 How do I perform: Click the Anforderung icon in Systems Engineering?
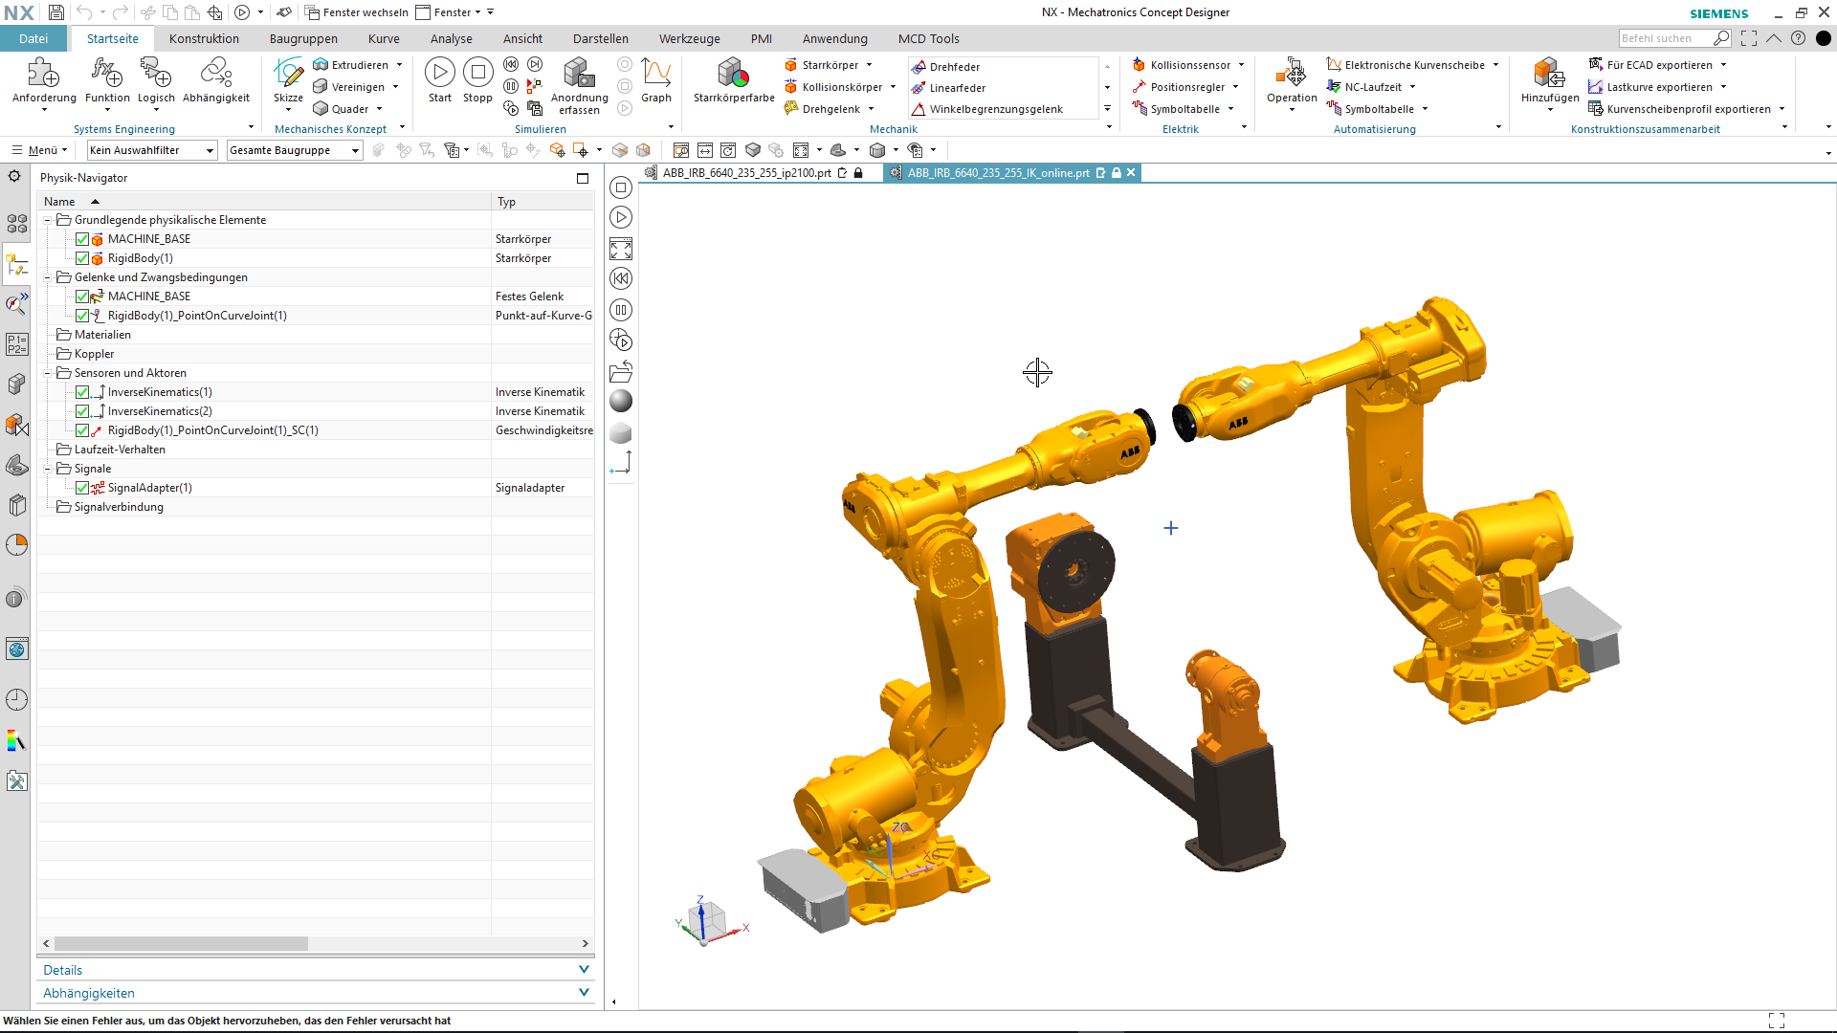[x=44, y=73]
